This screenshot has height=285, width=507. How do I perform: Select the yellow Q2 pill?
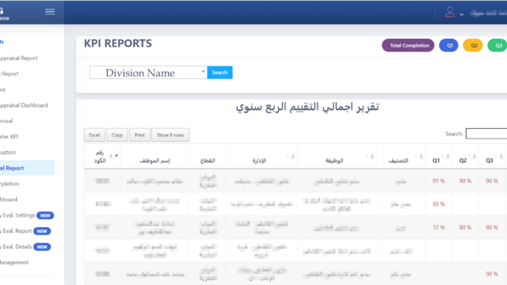coord(473,45)
